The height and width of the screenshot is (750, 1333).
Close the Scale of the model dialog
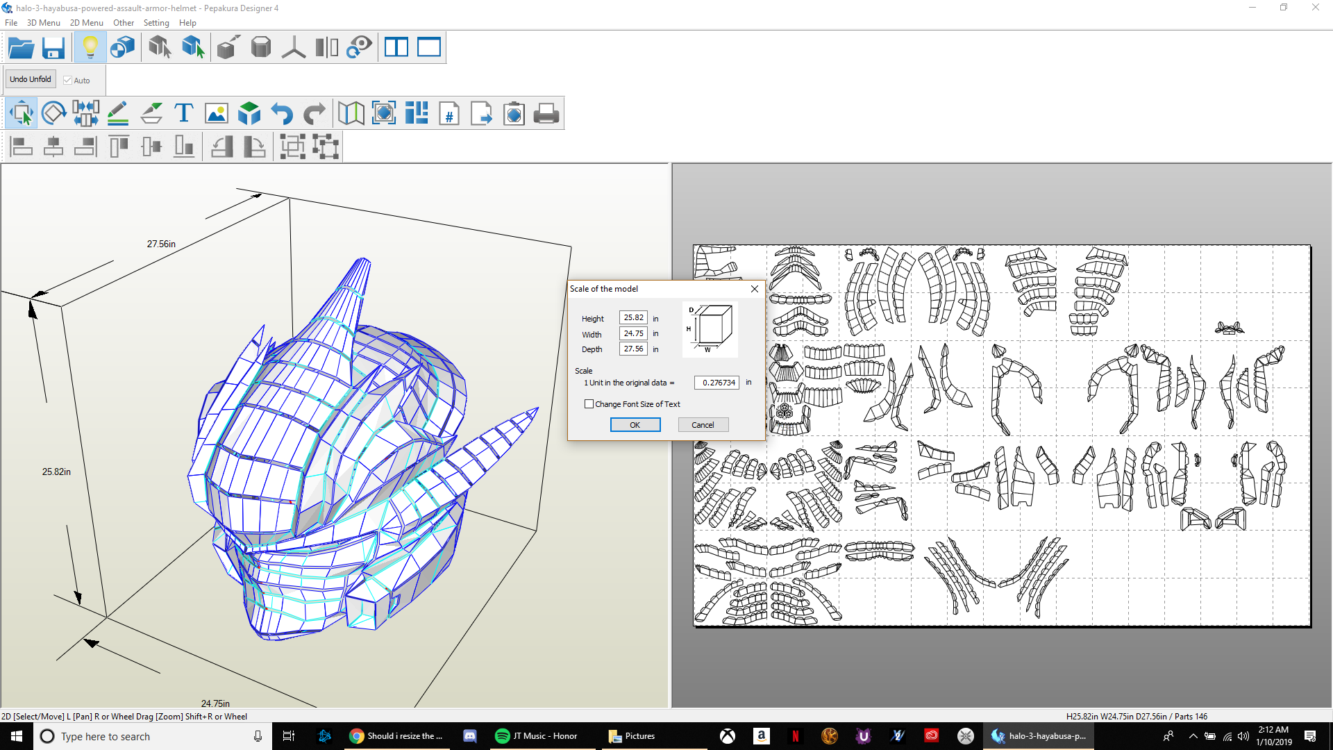click(x=755, y=289)
